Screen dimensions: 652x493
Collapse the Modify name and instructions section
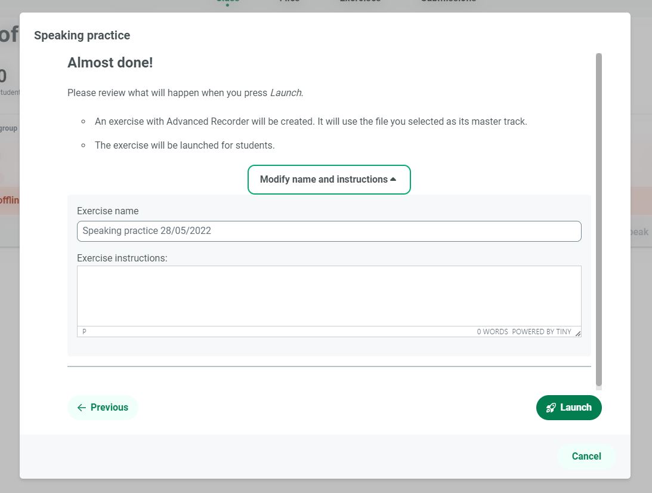tap(329, 180)
